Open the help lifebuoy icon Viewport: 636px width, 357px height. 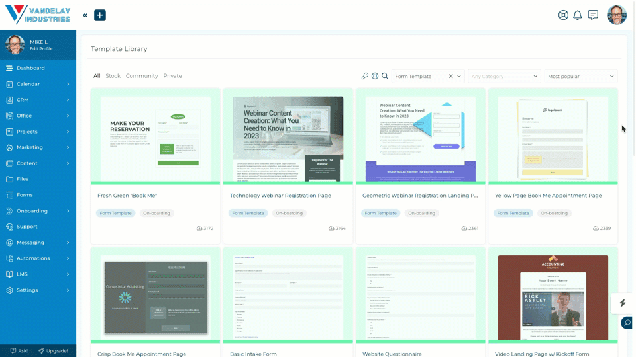point(563,15)
